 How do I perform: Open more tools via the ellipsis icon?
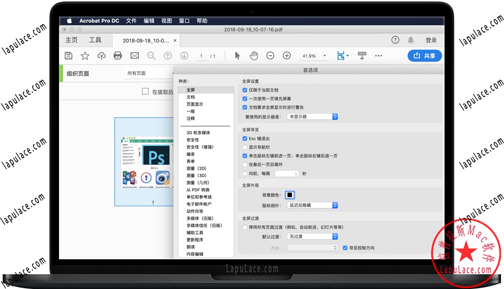(379, 55)
